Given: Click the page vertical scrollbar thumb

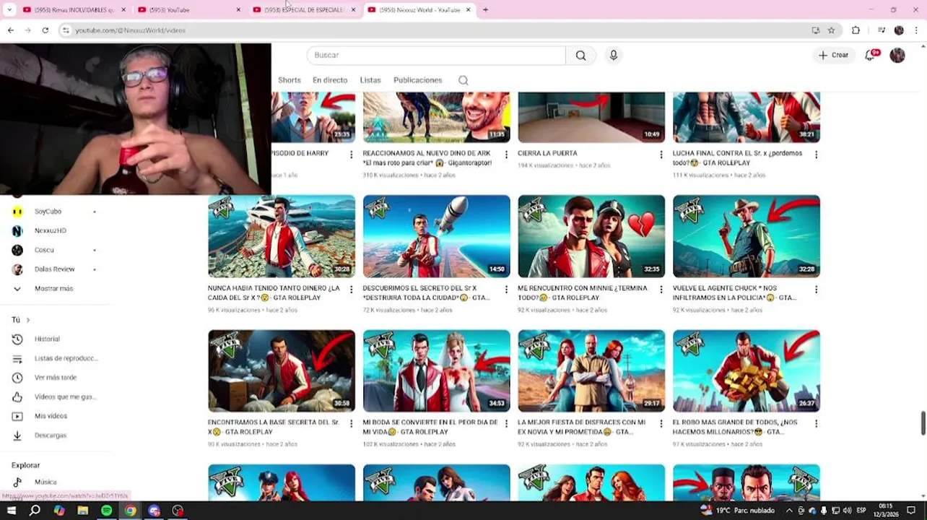Looking at the screenshot, I should click(x=923, y=423).
